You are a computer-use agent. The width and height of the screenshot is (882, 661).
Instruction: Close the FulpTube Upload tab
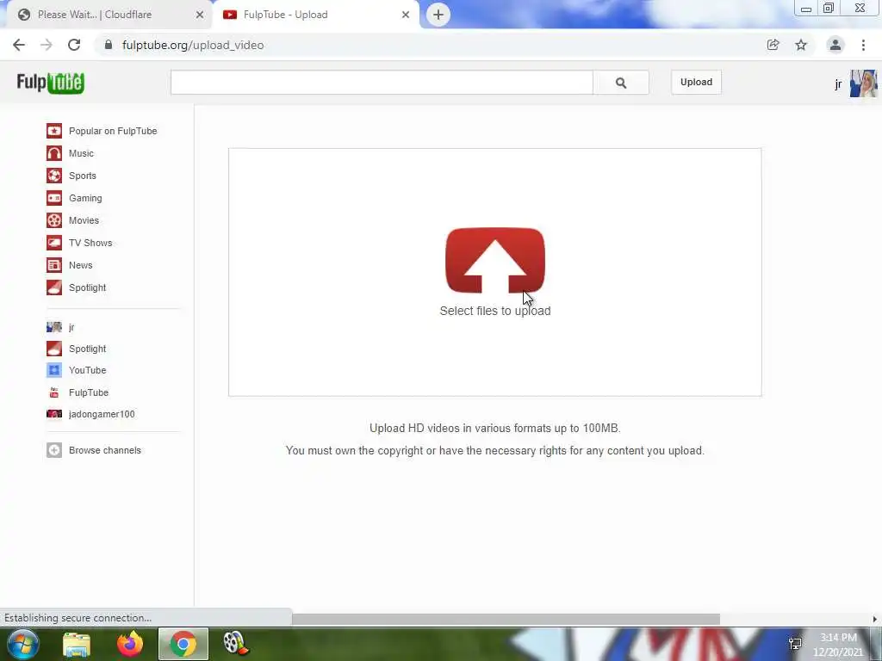tap(406, 15)
